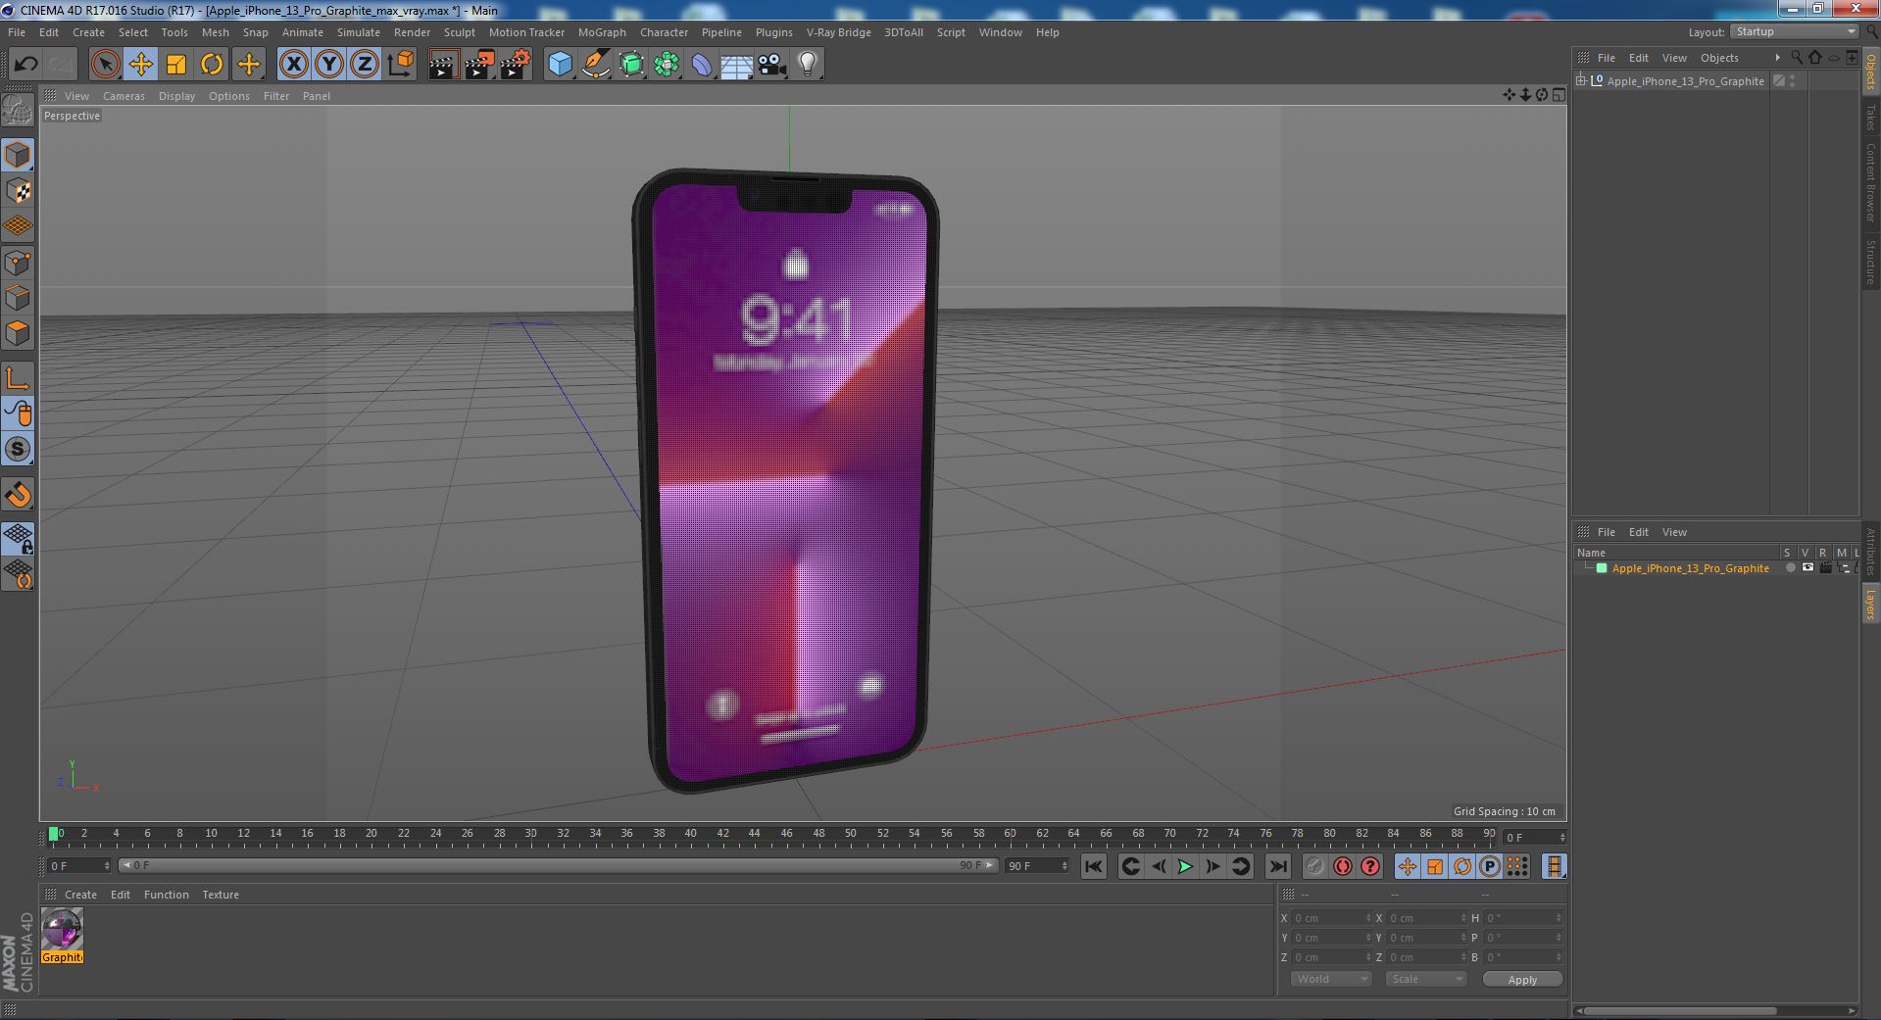Open the deformer objects icon
This screenshot has height=1020, width=1881.
pyautogui.click(x=702, y=65)
